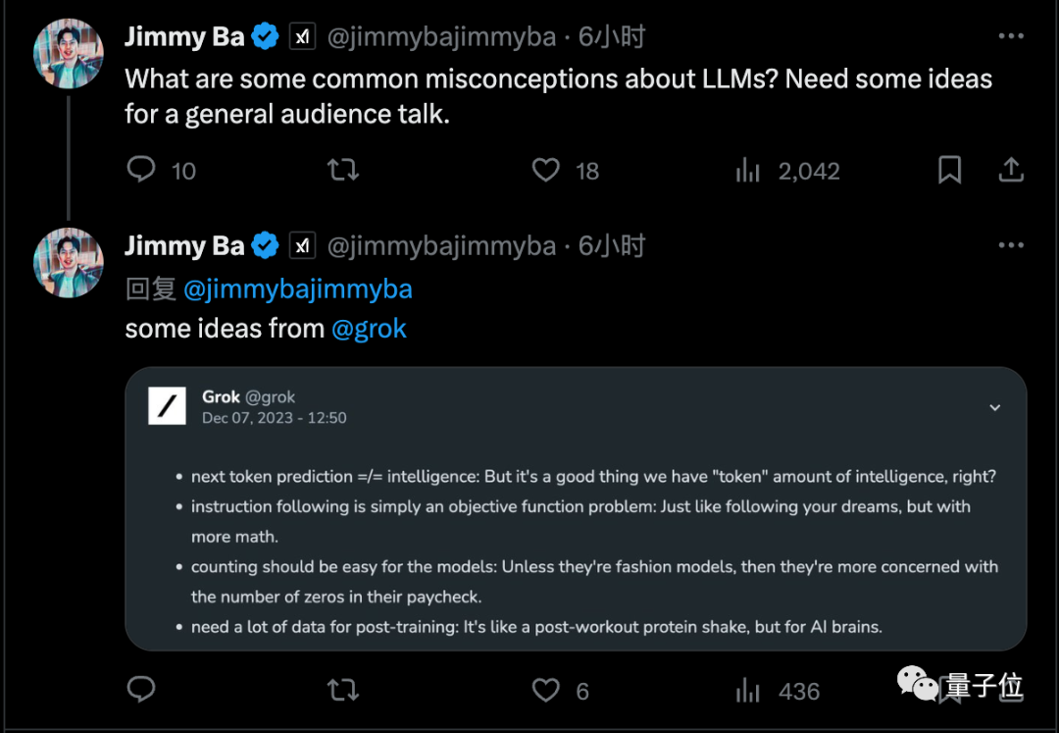Open the @grok mention link
The image size is (1059, 733).
click(x=369, y=329)
